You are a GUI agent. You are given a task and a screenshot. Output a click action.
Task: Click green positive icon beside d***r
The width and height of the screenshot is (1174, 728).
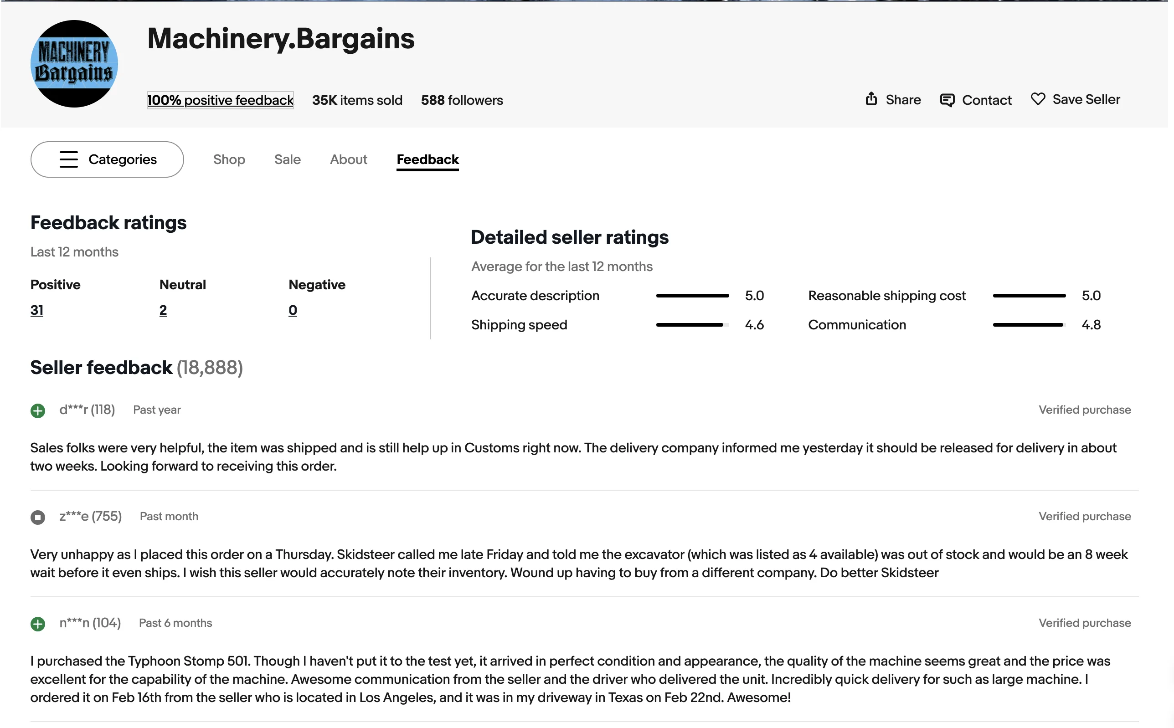[x=37, y=411]
